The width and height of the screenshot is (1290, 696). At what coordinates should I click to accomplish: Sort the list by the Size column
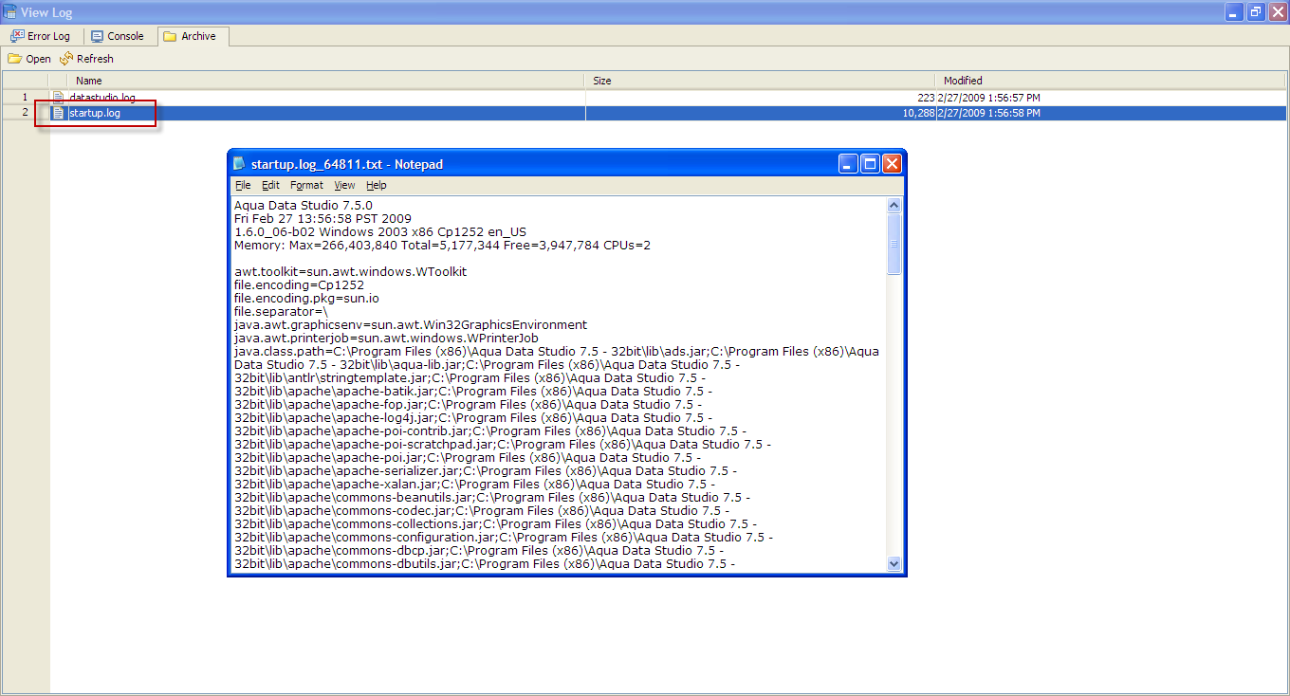pos(761,81)
